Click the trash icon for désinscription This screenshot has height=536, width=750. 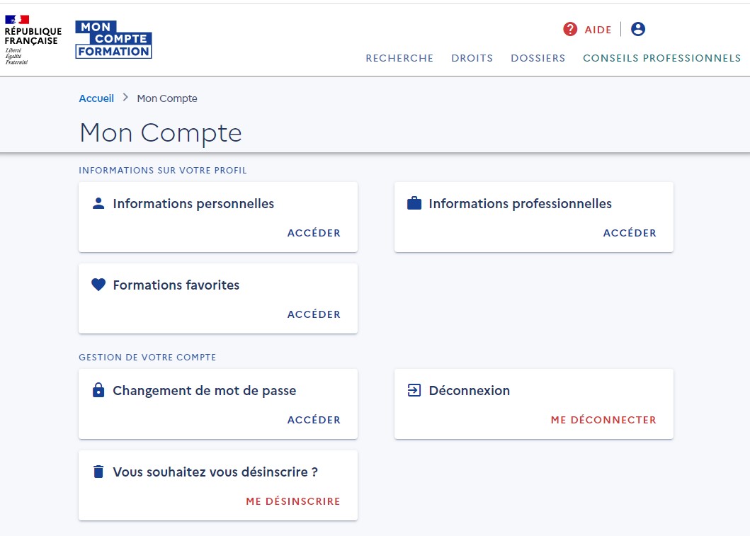98,472
